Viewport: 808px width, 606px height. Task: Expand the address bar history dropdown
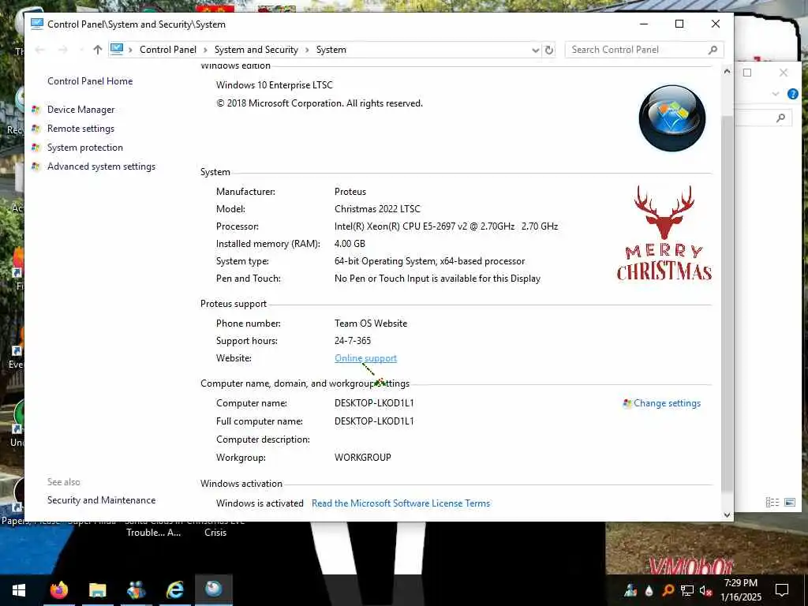pyautogui.click(x=536, y=50)
